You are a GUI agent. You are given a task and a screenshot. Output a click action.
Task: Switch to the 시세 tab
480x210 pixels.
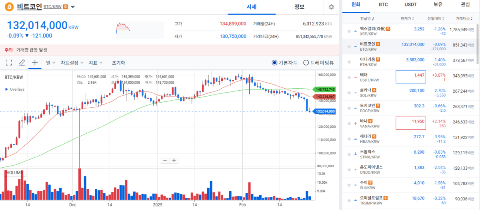[x=251, y=7]
